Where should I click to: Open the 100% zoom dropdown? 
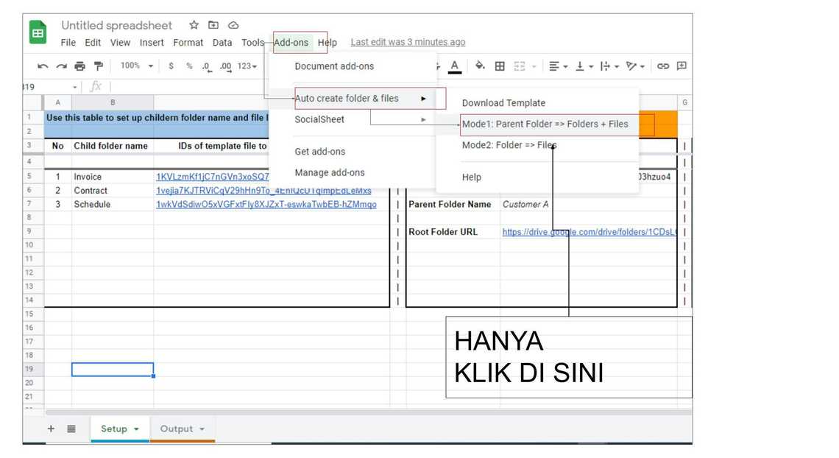click(136, 66)
